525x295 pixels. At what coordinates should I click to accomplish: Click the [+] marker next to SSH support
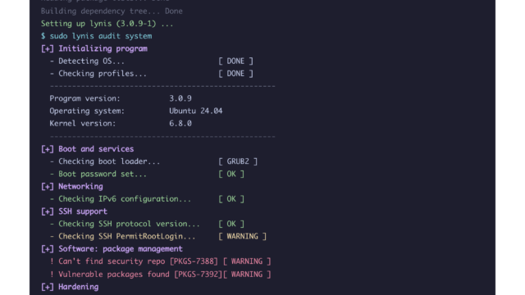click(48, 211)
